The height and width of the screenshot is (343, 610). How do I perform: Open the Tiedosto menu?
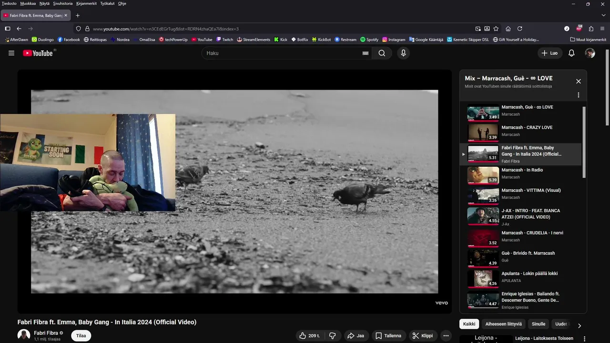point(9,3)
